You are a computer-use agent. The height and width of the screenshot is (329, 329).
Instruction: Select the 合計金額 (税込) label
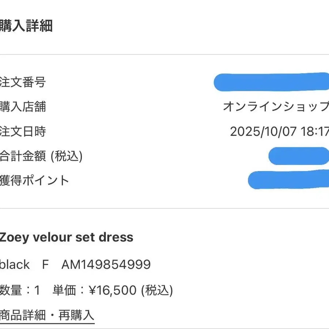click(x=41, y=156)
